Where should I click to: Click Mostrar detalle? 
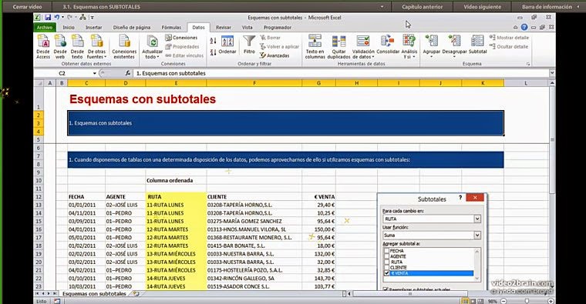click(x=509, y=38)
